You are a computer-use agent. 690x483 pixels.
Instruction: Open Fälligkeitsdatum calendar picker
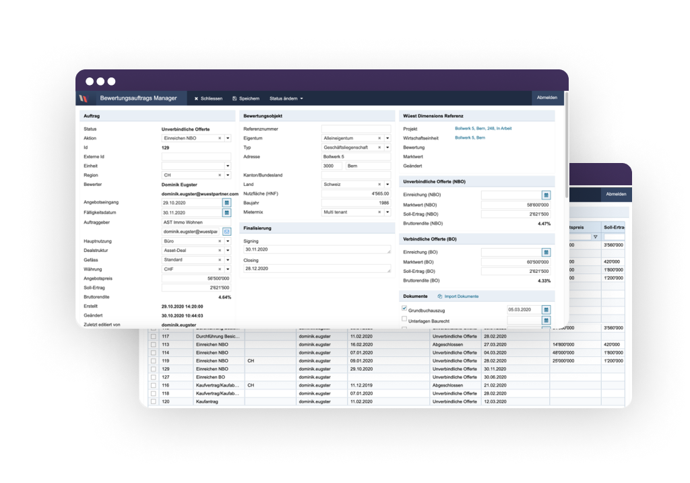point(226,212)
